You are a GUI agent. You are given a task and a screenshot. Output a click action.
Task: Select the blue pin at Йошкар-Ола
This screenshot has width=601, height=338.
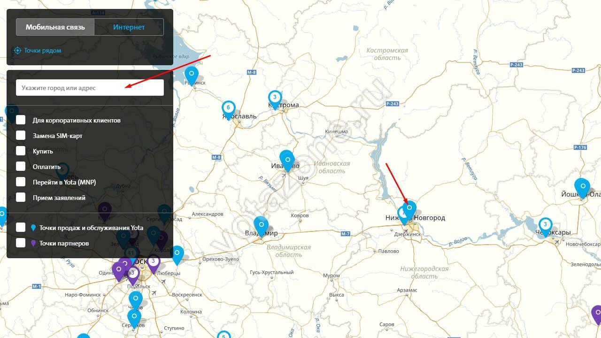582,188
